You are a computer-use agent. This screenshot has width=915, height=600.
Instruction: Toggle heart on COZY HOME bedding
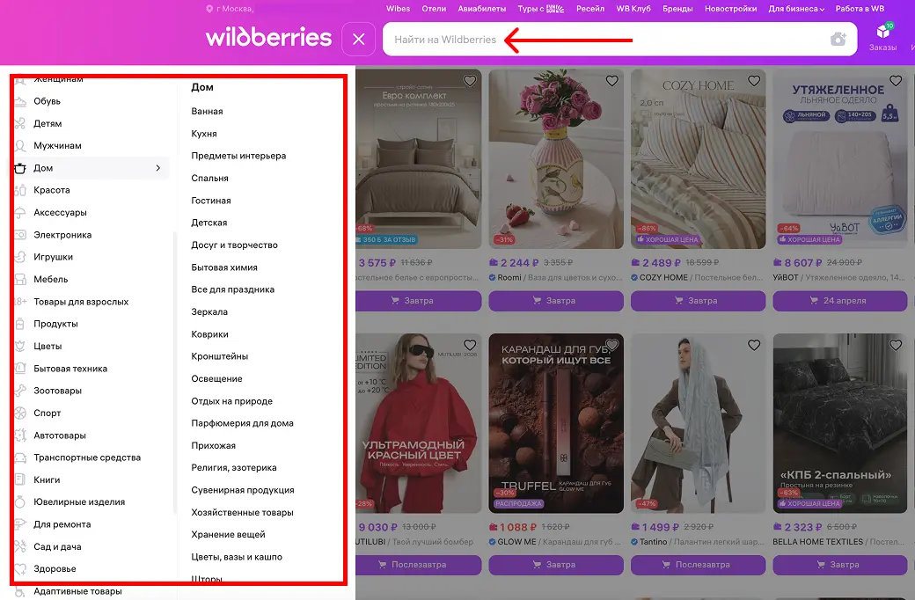(x=754, y=81)
